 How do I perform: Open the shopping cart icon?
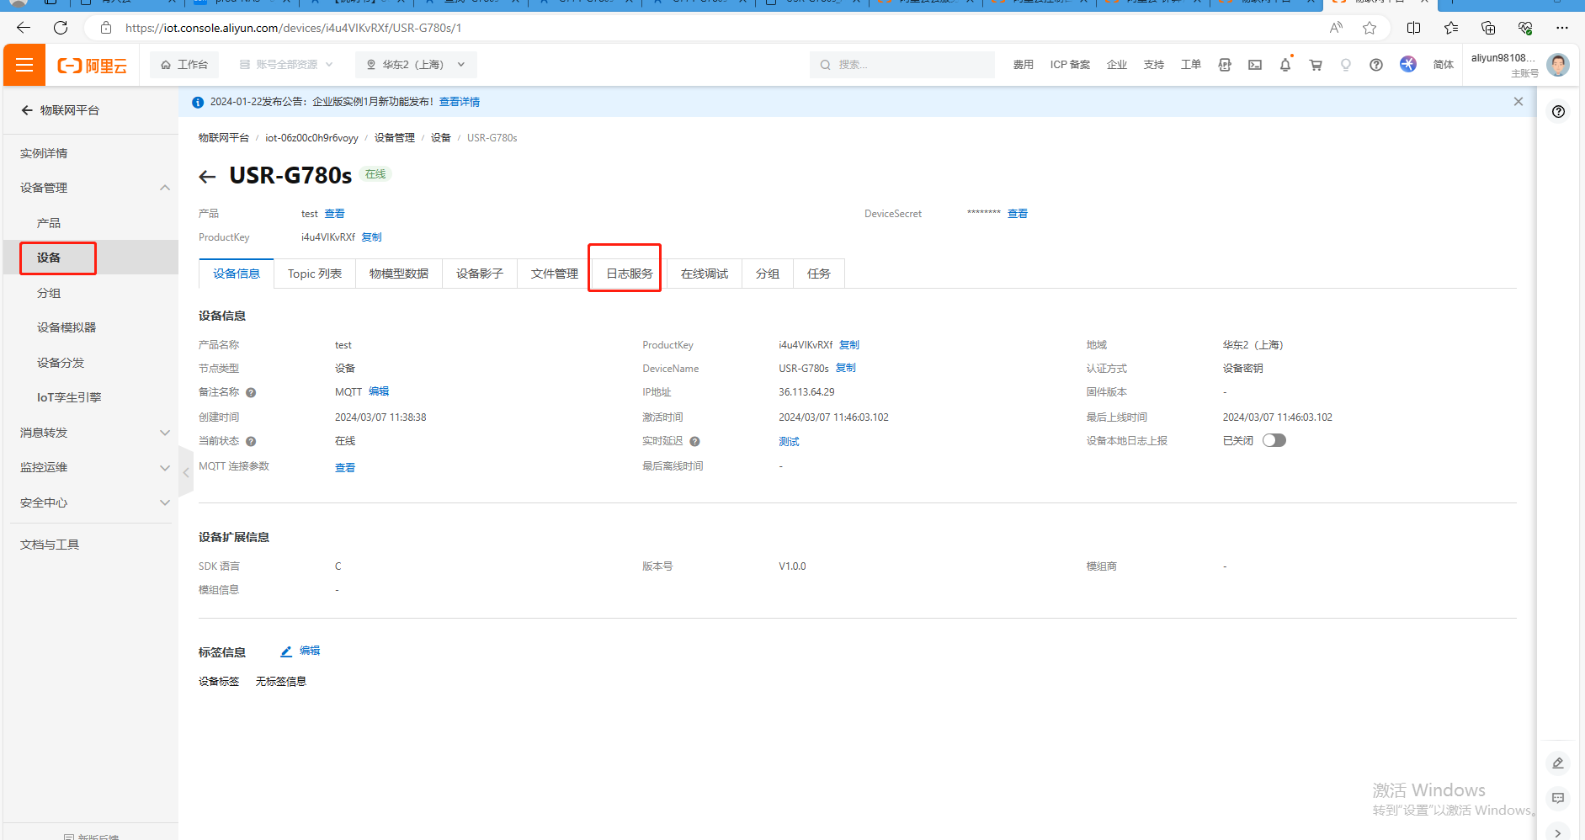(1315, 65)
